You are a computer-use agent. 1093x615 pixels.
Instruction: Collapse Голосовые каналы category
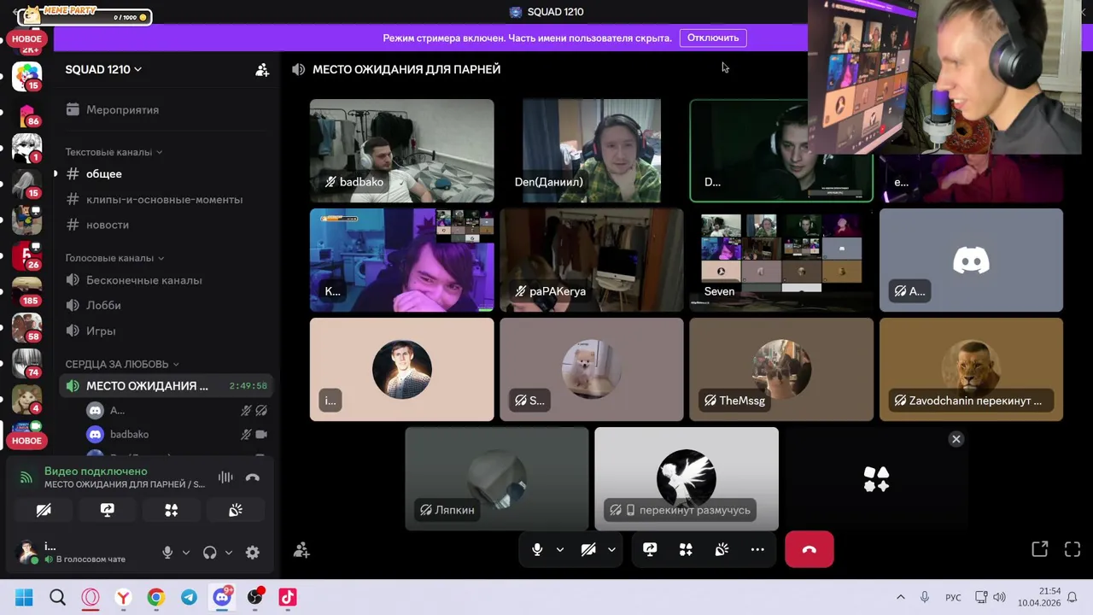pyautogui.click(x=114, y=258)
